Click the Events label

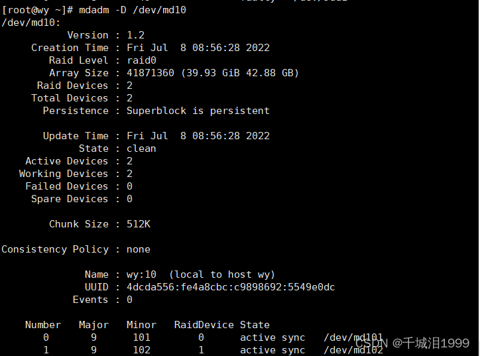[90, 300]
